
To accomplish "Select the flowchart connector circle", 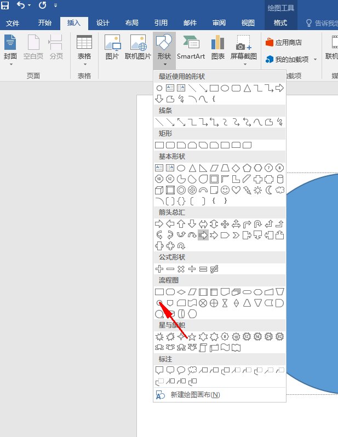I will pyautogui.click(x=159, y=303).
